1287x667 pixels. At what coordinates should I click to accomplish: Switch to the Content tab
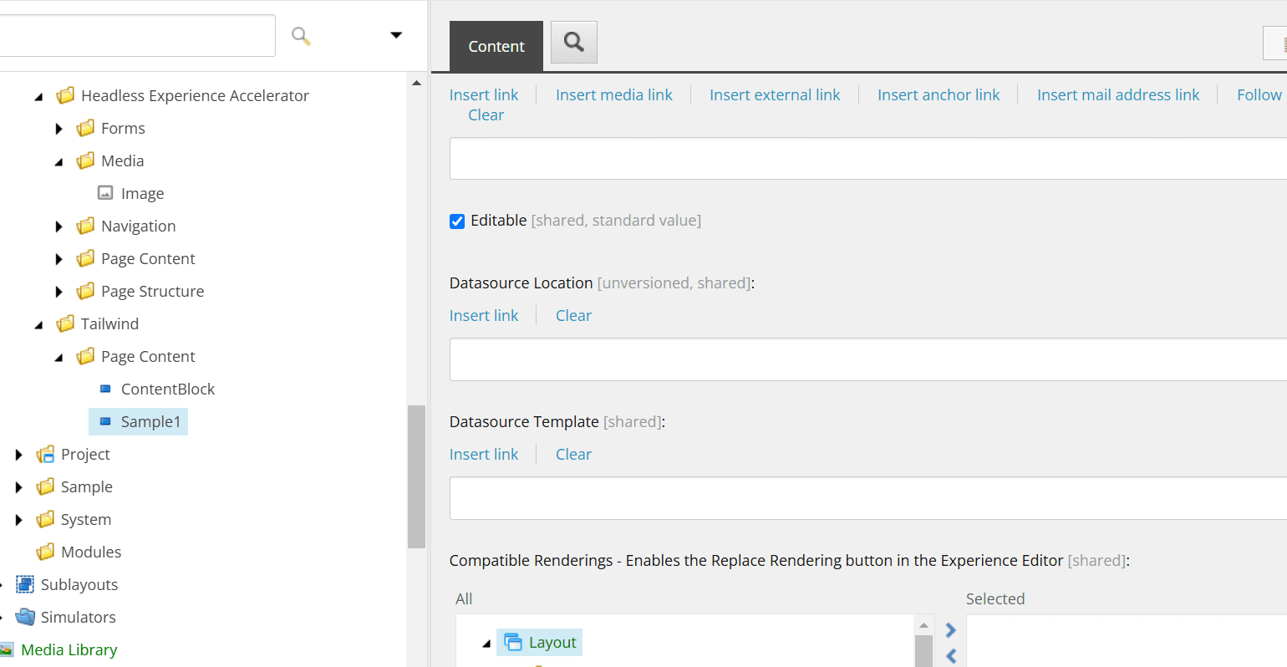pos(496,46)
